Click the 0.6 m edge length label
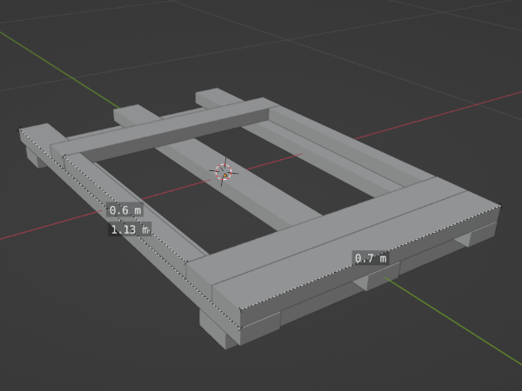 point(124,210)
